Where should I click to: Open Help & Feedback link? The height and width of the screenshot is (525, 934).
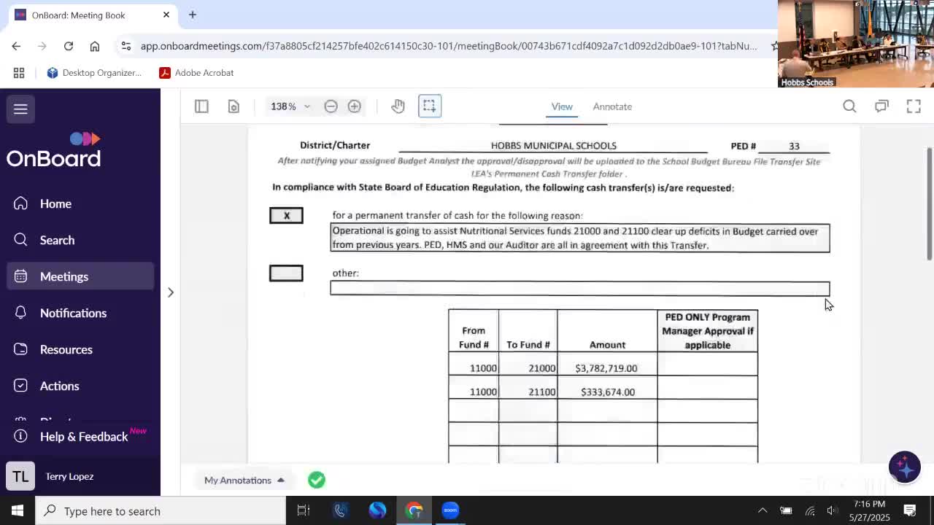point(83,436)
